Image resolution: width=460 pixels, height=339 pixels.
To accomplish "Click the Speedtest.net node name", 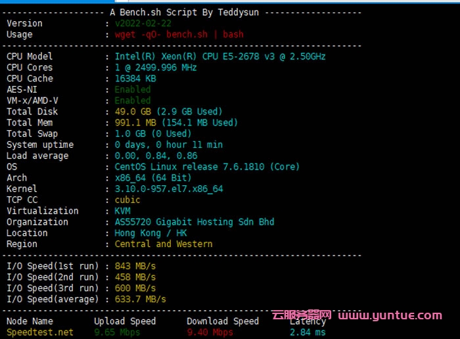I will tap(40, 332).
